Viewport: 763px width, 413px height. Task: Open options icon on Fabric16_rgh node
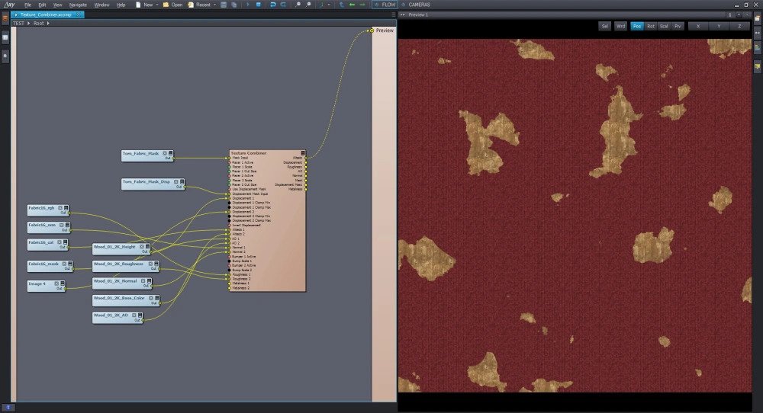[x=66, y=208]
